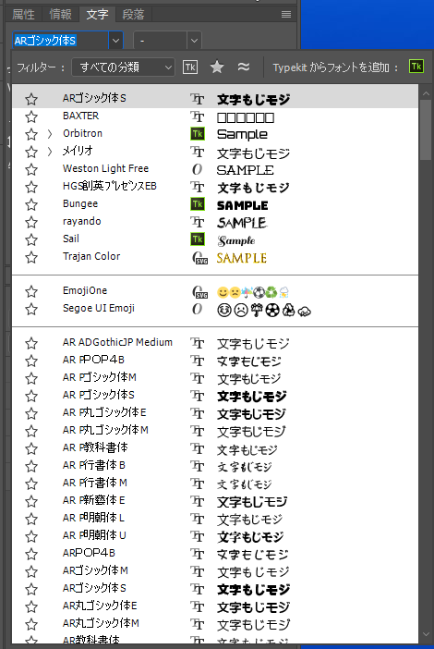Switch to the 情報 tab
The height and width of the screenshot is (649, 434).
[60, 15]
